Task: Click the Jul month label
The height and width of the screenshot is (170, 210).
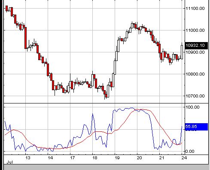Action: [x=9, y=162]
